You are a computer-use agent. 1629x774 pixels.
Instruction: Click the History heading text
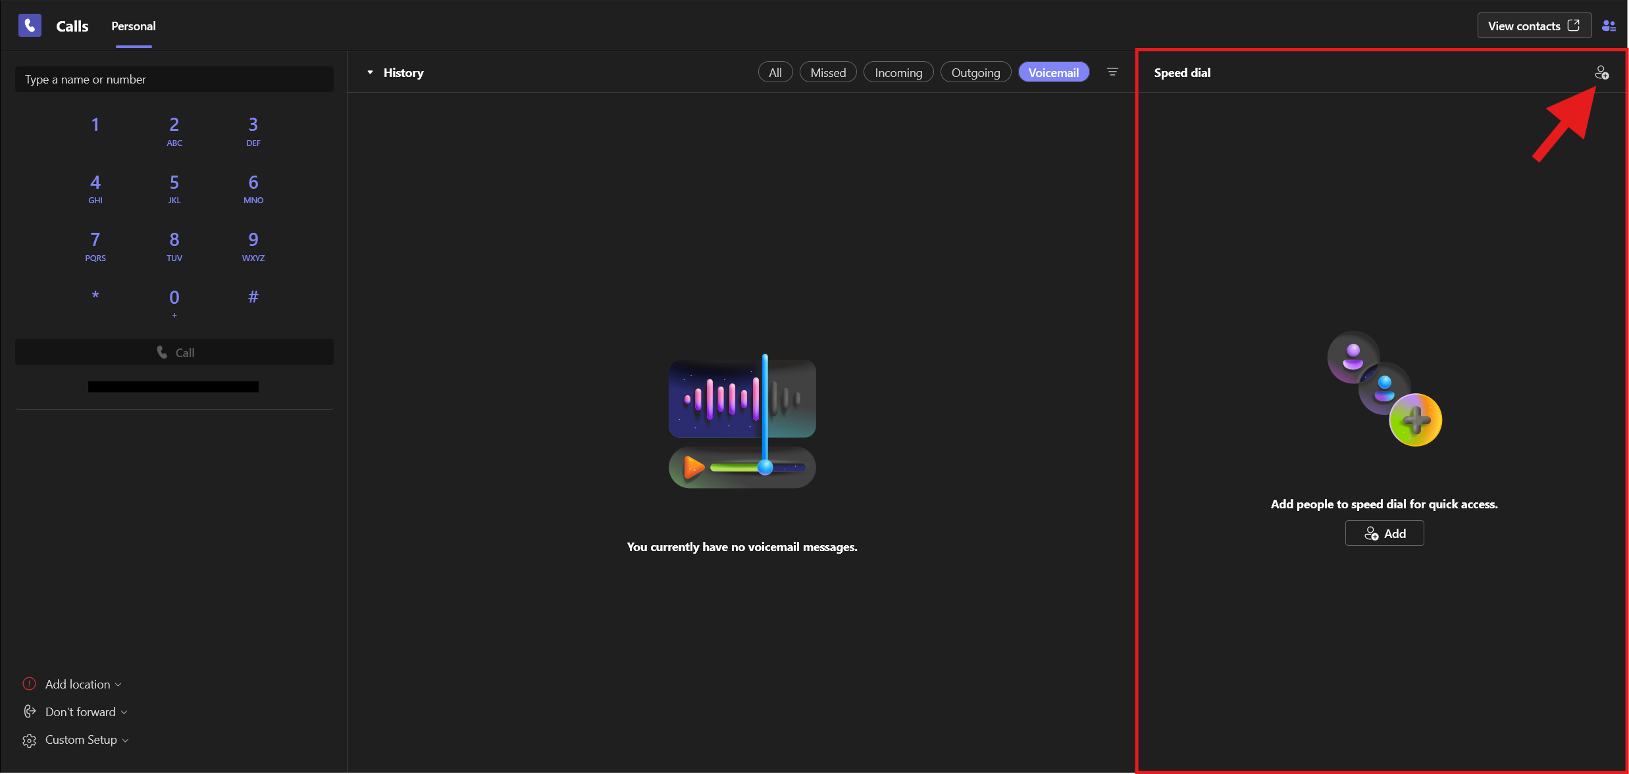[403, 73]
